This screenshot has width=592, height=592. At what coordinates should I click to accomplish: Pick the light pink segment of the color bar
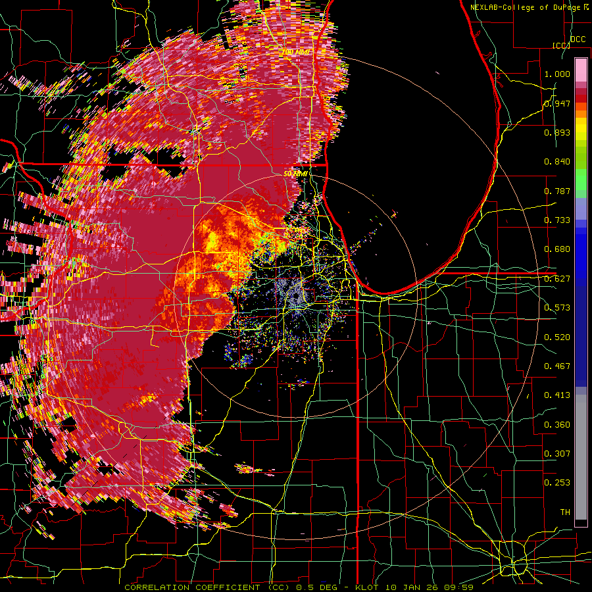[581, 70]
